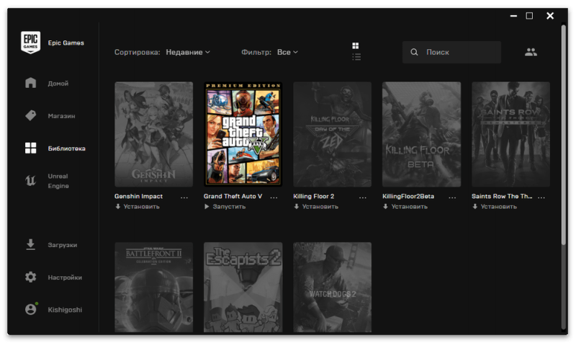Open Настройки in sidebar
The width and height of the screenshot is (576, 343).
[x=65, y=277]
